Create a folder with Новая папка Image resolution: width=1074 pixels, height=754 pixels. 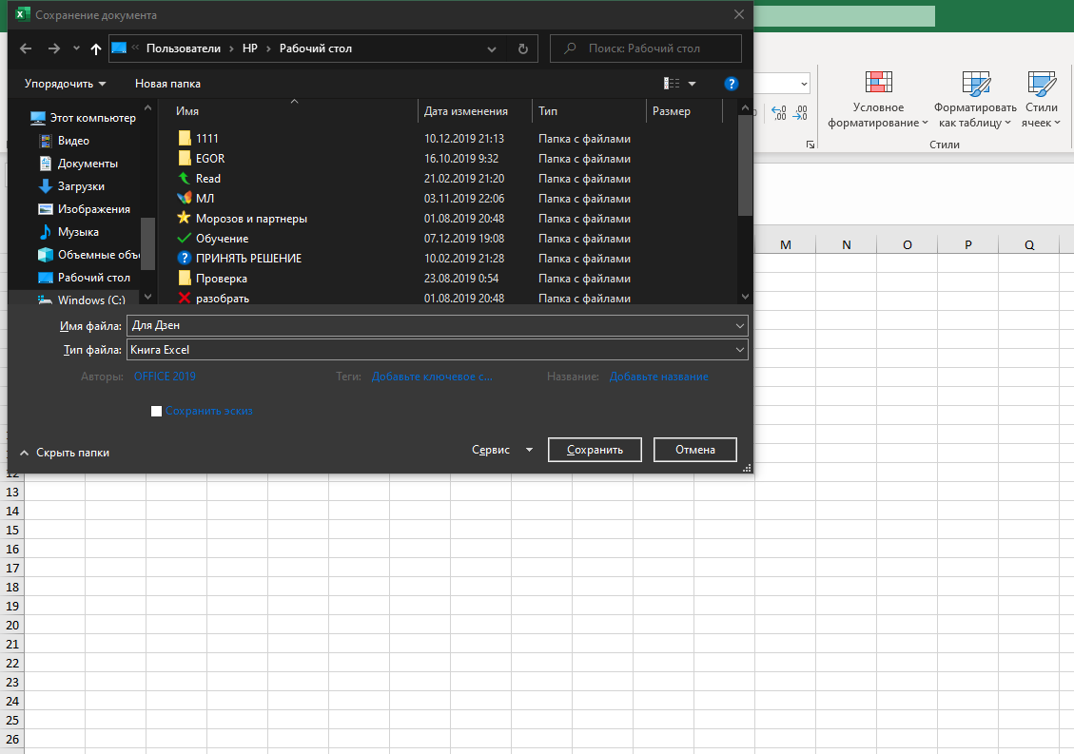click(x=167, y=84)
